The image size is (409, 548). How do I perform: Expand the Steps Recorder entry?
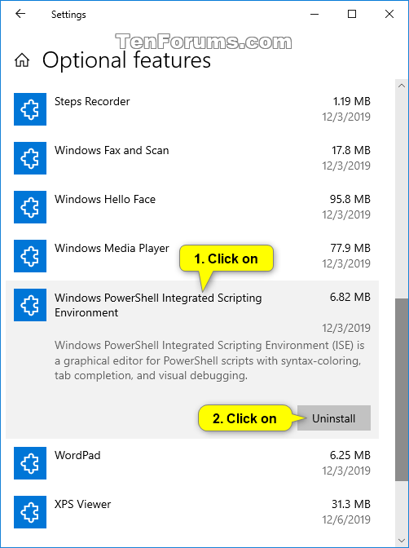[x=192, y=109]
